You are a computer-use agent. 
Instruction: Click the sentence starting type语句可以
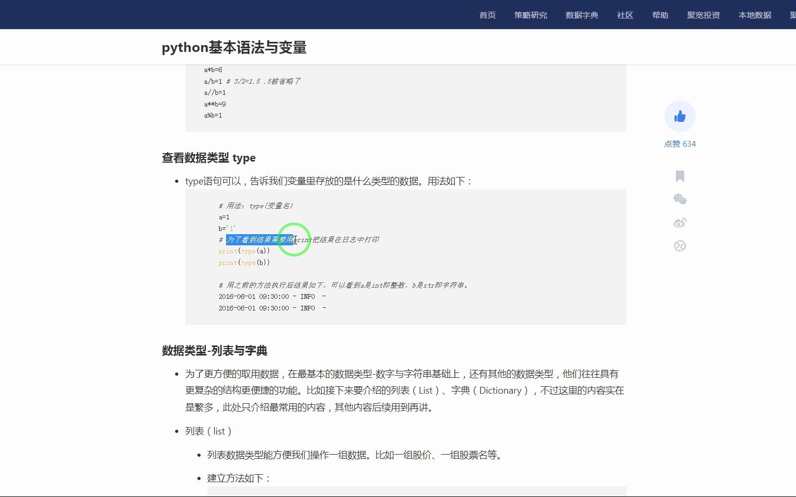point(328,181)
